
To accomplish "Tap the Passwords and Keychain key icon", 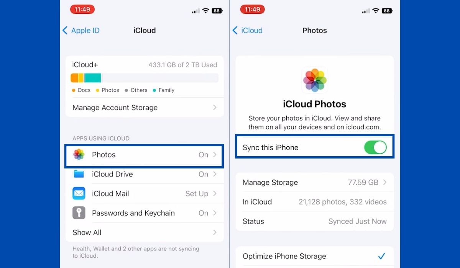I will coord(79,213).
